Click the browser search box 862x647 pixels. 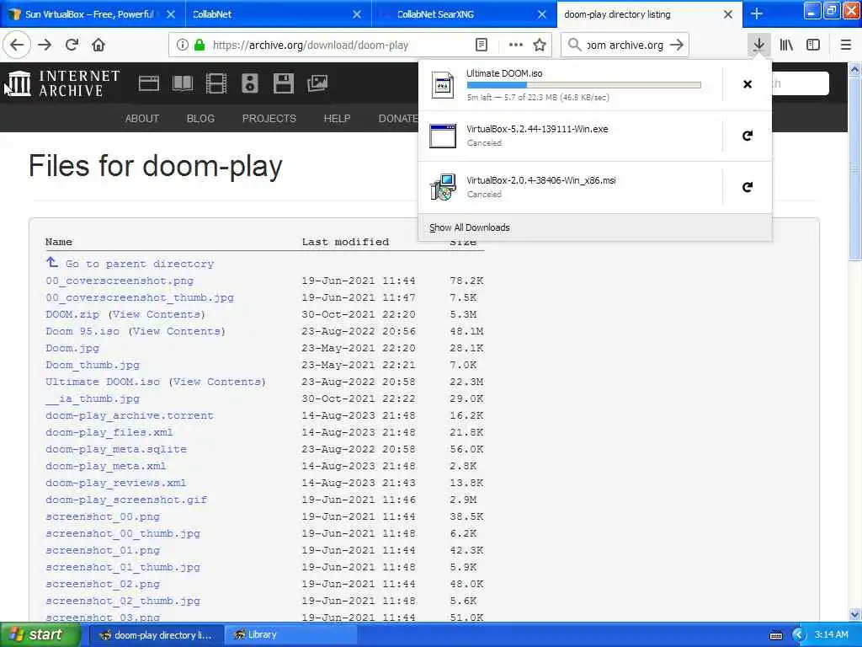click(x=625, y=45)
